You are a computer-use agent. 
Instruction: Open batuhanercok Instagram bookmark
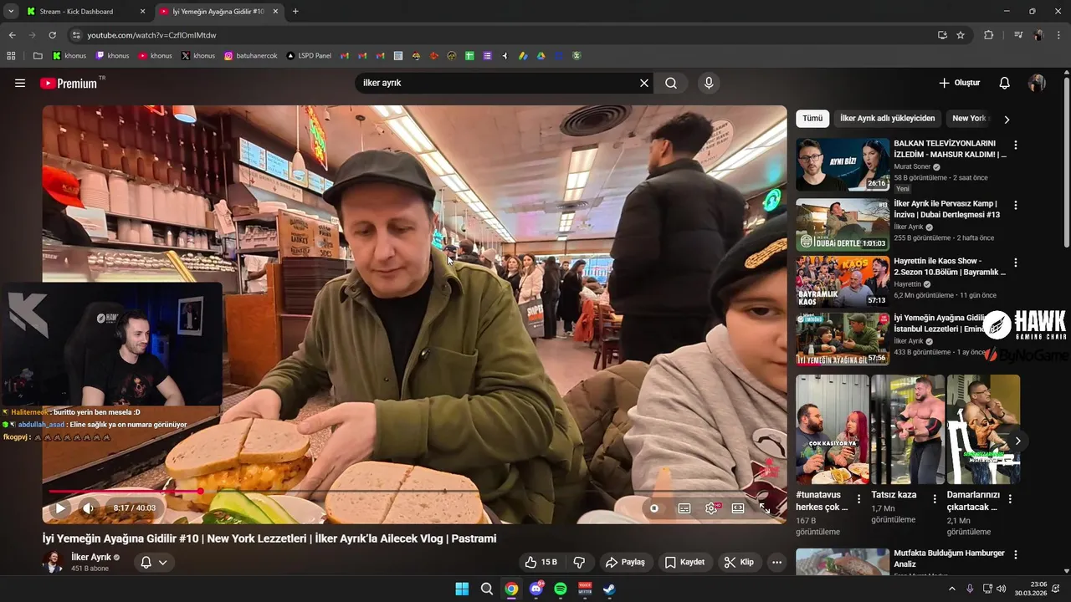pyautogui.click(x=250, y=56)
